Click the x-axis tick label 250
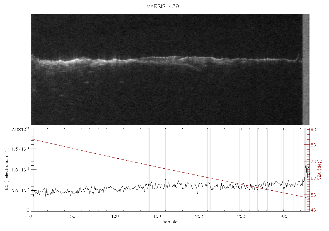 pyautogui.click(x=241, y=217)
